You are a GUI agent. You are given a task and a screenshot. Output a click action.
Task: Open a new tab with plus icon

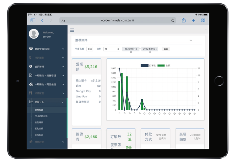click(x=193, y=21)
